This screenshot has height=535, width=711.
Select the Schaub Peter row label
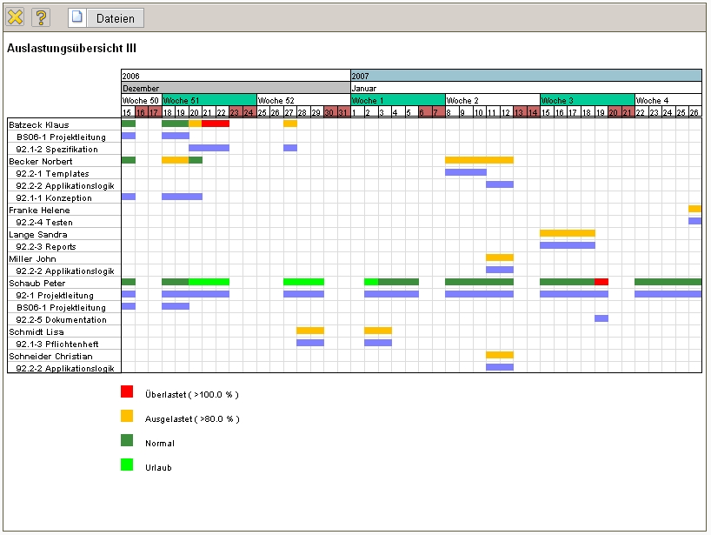pyautogui.click(x=37, y=283)
